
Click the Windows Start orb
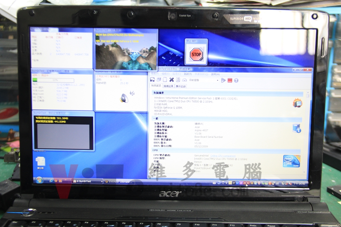click(40, 180)
